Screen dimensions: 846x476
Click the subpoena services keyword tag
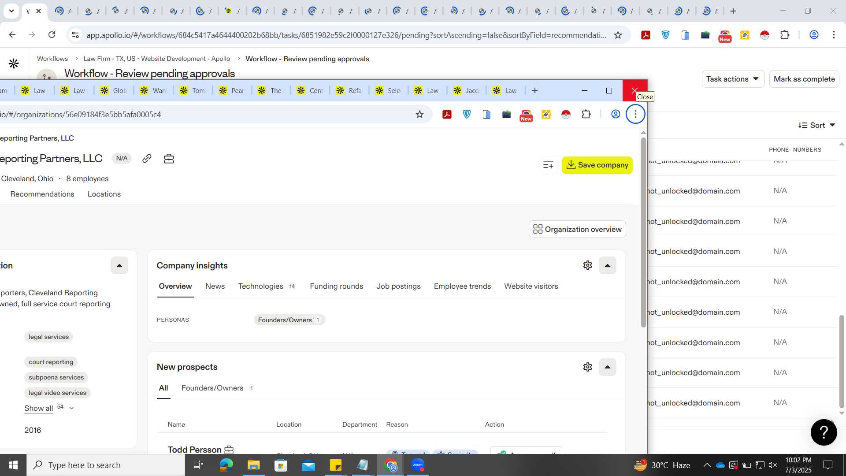click(x=56, y=378)
